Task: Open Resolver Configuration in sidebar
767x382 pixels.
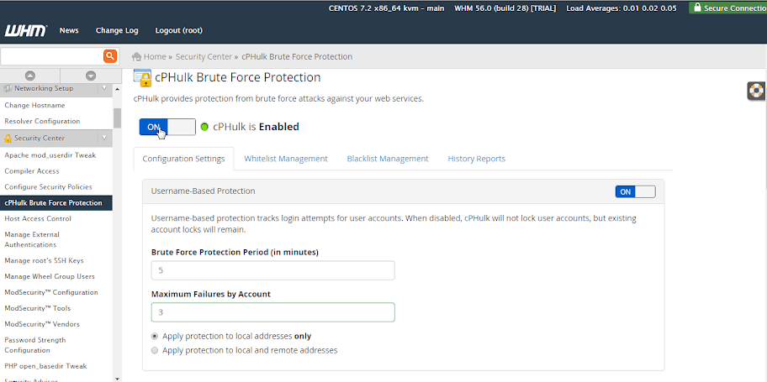Action: click(42, 121)
